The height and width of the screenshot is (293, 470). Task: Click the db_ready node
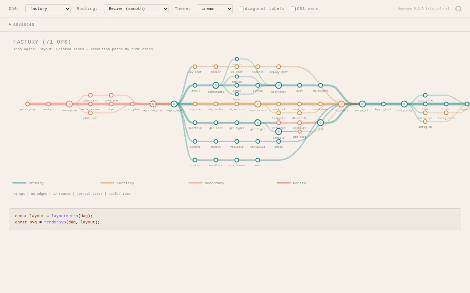click(341, 104)
